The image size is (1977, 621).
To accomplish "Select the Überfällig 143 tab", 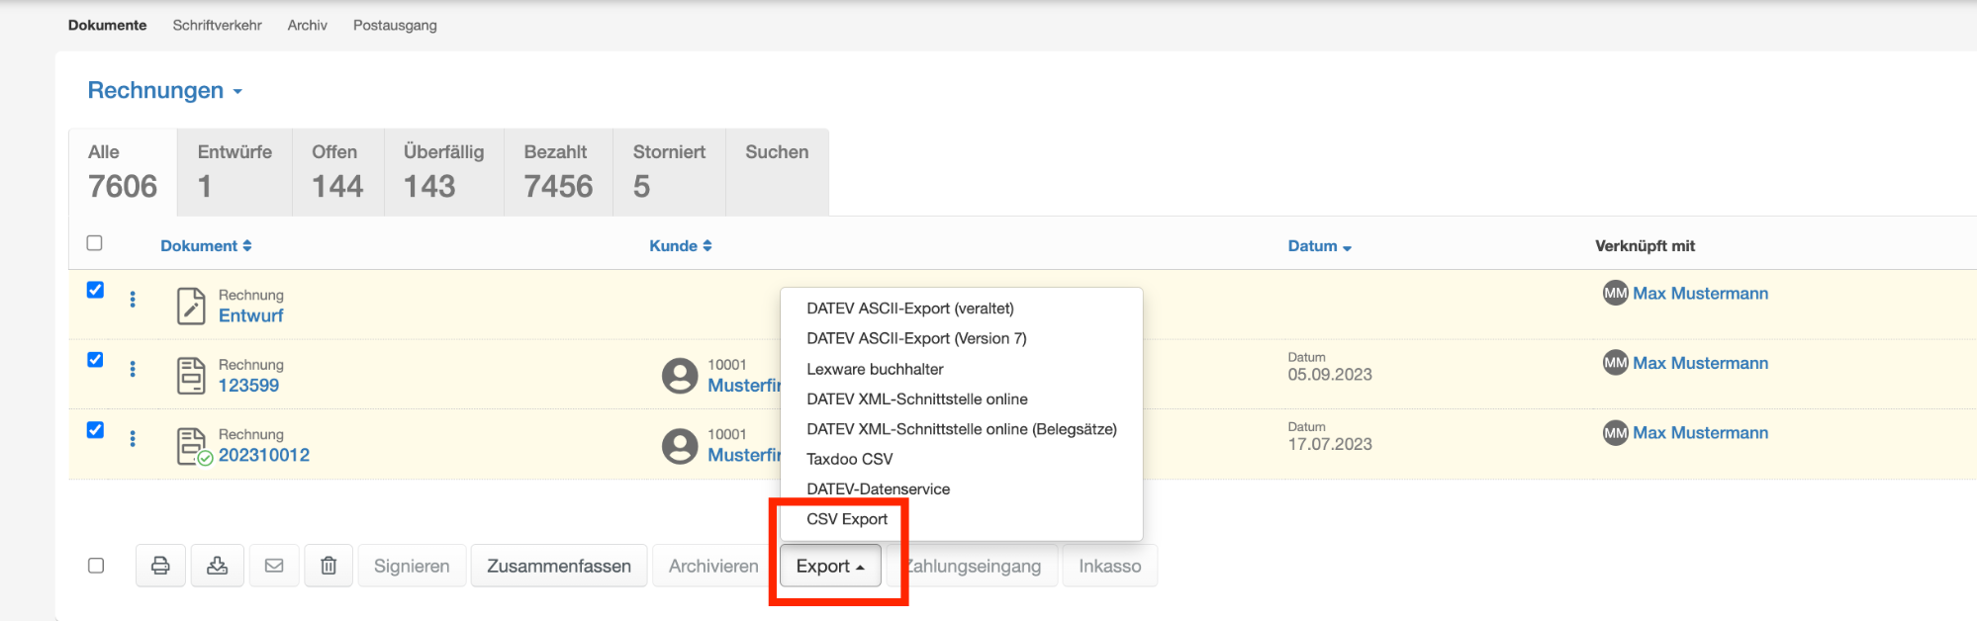I will coord(443,172).
